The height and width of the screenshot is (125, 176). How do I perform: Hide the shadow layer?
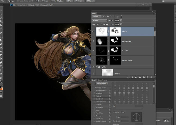pos(93,32)
